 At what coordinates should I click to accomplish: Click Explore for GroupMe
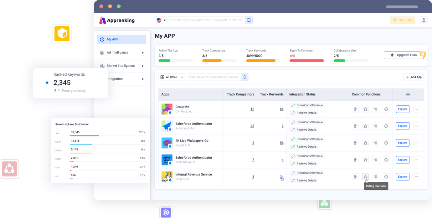click(x=403, y=109)
